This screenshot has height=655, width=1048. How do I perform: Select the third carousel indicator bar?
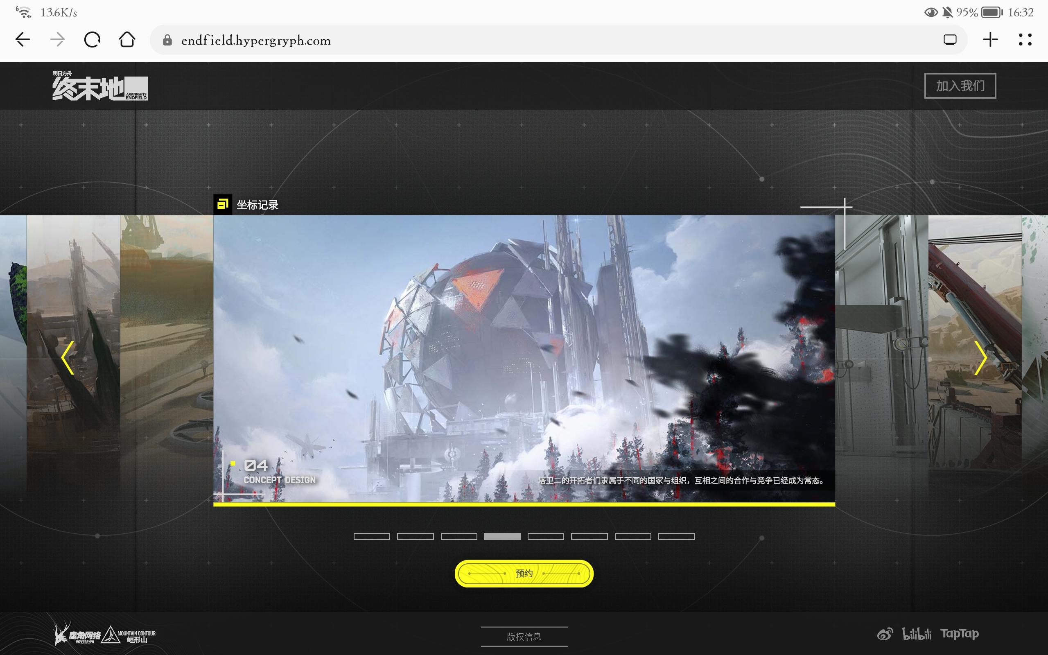(x=459, y=536)
